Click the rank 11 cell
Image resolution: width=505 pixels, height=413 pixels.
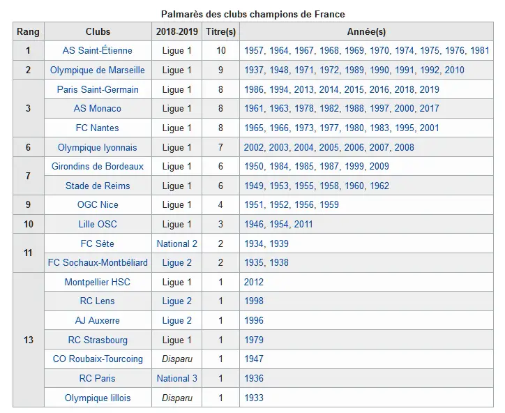pyautogui.click(x=29, y=253)
